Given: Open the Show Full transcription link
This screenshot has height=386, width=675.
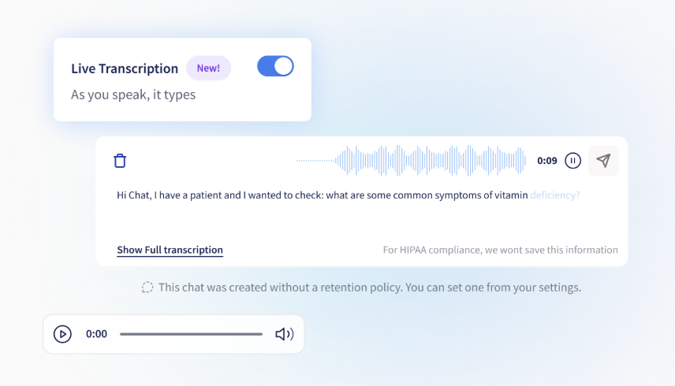Looking at the screenshot, I should (170, 251).
